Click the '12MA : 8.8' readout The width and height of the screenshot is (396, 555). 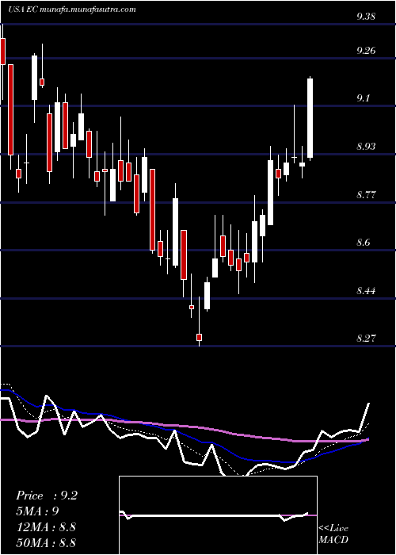click(45, 527)
